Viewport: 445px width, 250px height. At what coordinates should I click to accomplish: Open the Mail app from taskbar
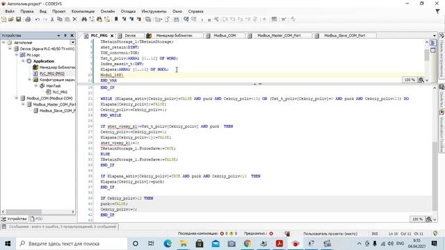[216, 244]
